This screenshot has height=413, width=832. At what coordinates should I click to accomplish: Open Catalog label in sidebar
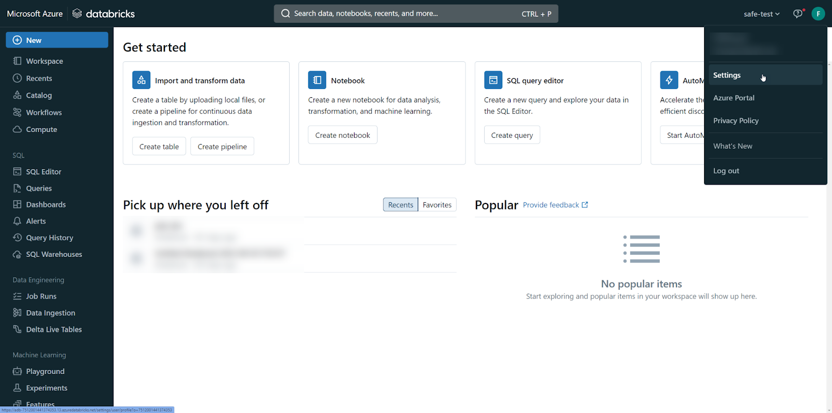tap(39, 96)
